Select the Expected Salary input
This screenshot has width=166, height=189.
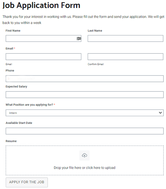[x=85, y=94]
